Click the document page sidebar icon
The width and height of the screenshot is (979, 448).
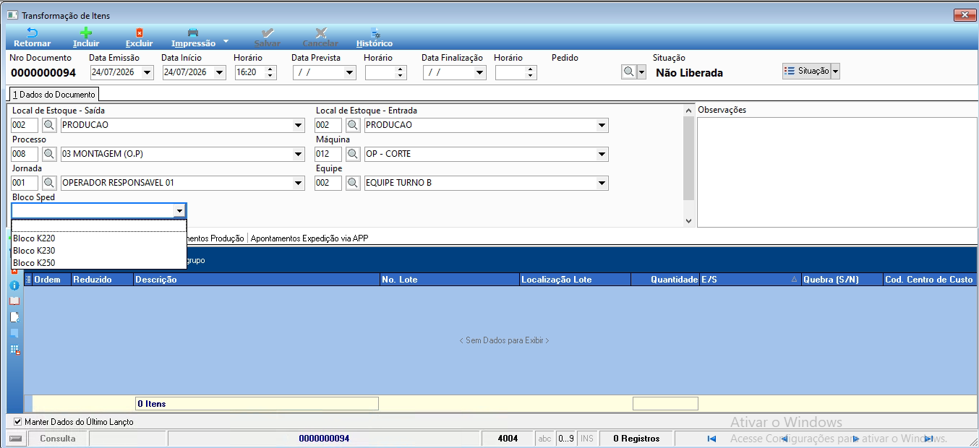pos(14,317)
